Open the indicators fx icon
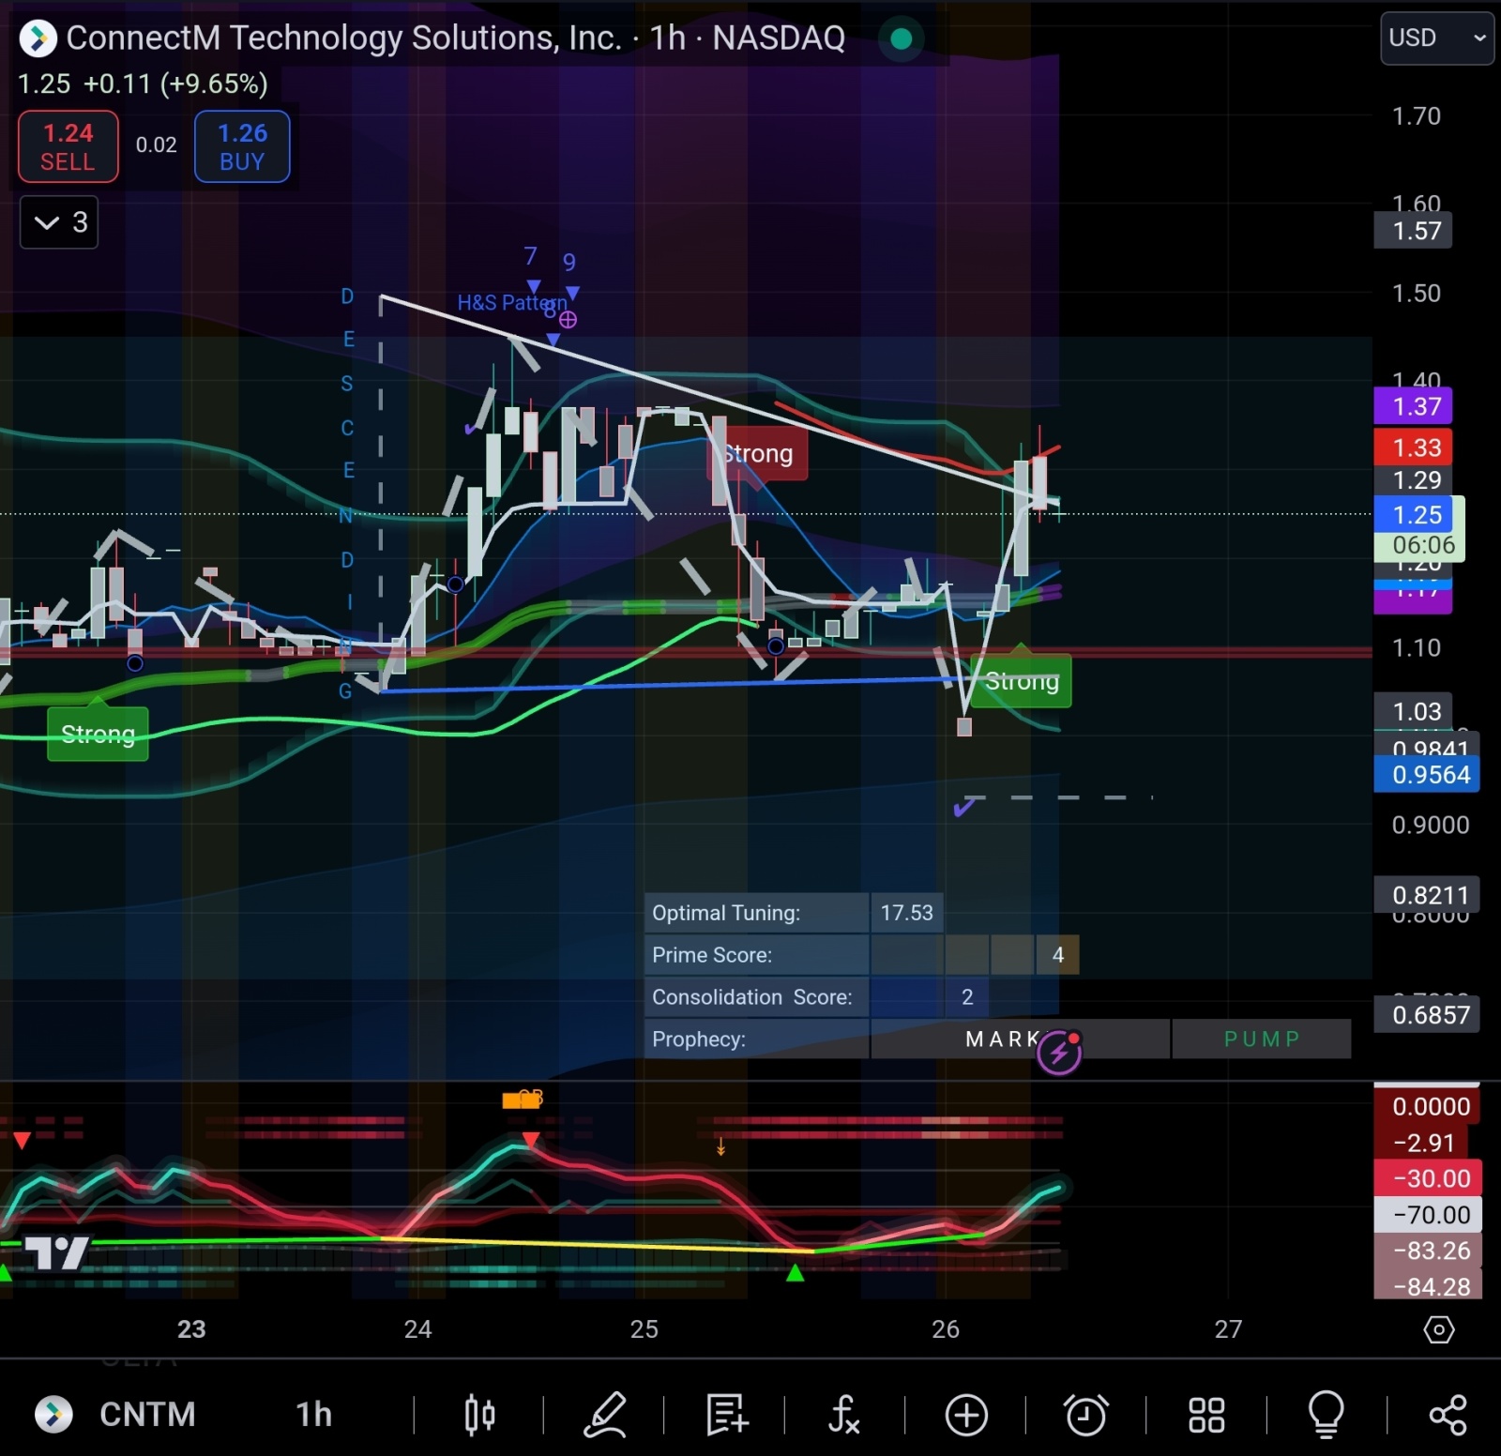Screen dimensions: 1501x1456 tap(844, 1415)
